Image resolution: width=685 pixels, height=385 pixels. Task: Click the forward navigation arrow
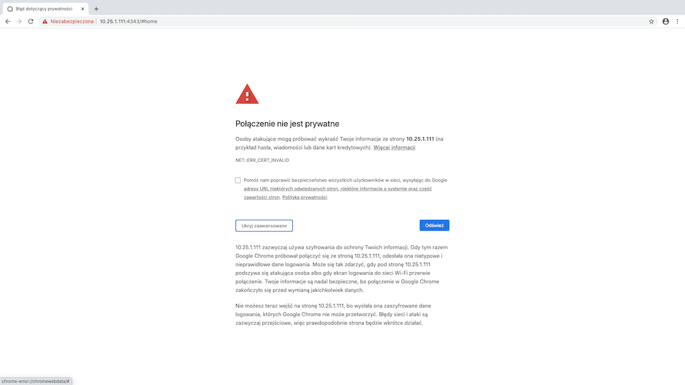[x=19, y=21]
